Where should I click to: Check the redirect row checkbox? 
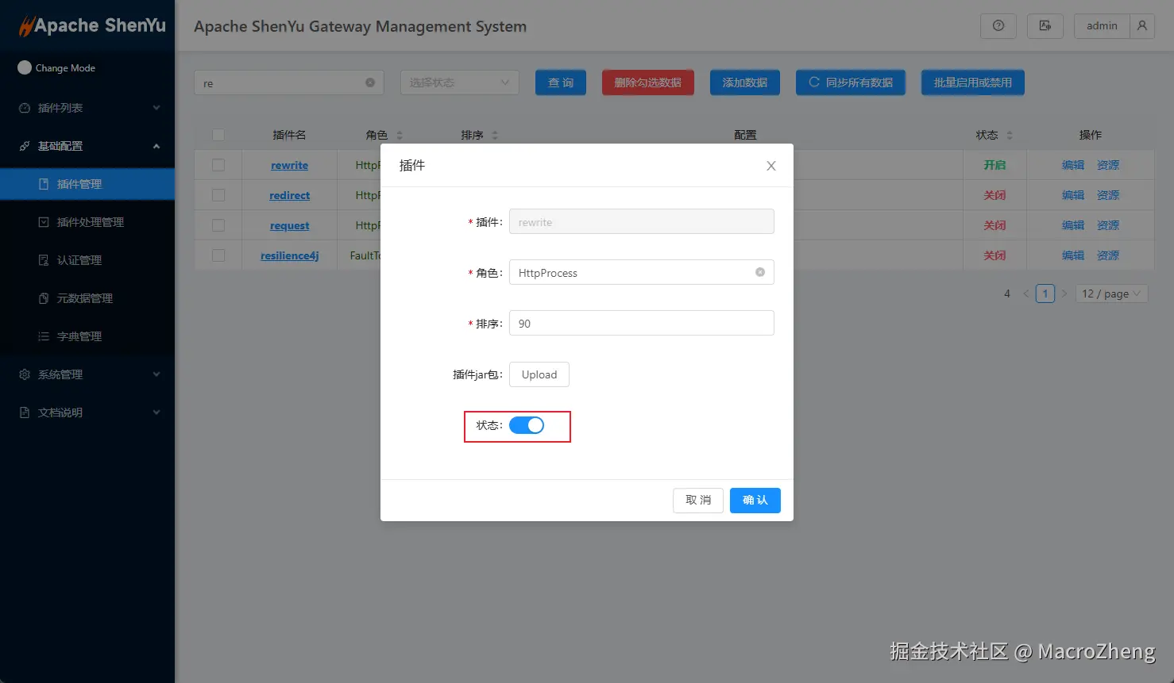218,195
